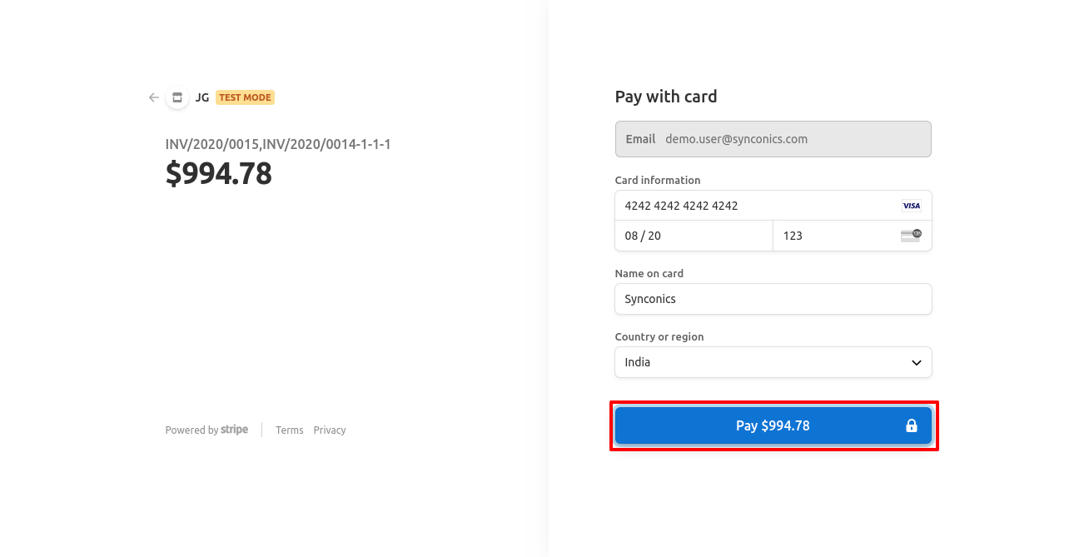Click the invoice reference text
The height and width of the screenshot is (557, 1084).
(x=278, y=144)
